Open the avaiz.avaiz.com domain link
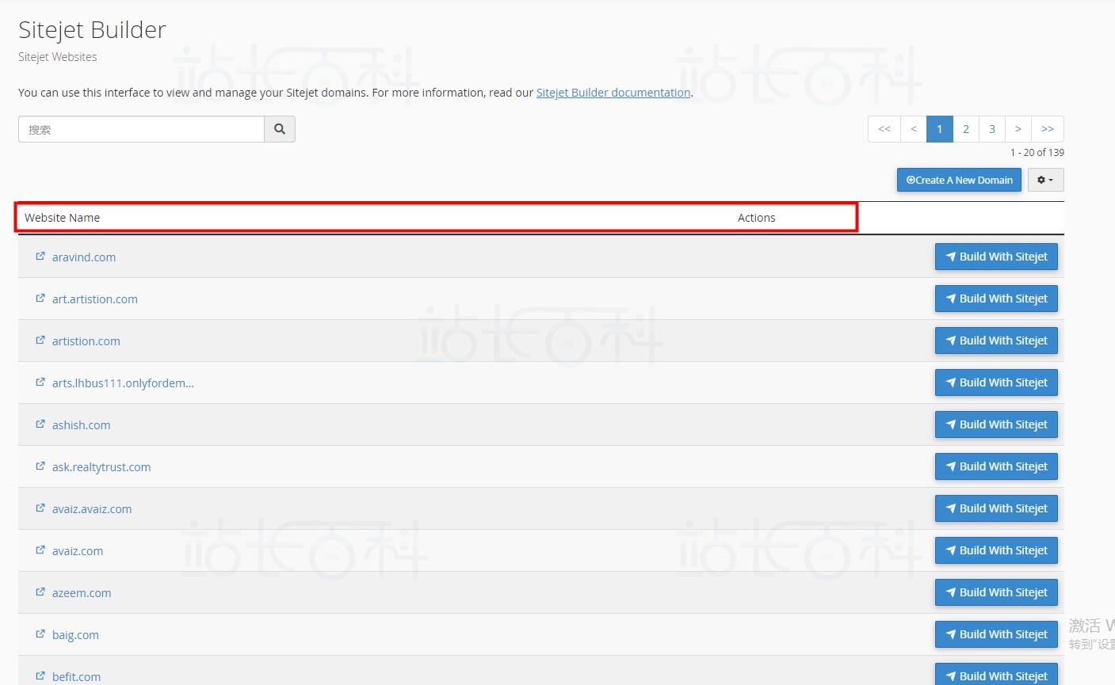This screenshot has height=685, width=1115. pyautogui.click(x=92, y=509)
